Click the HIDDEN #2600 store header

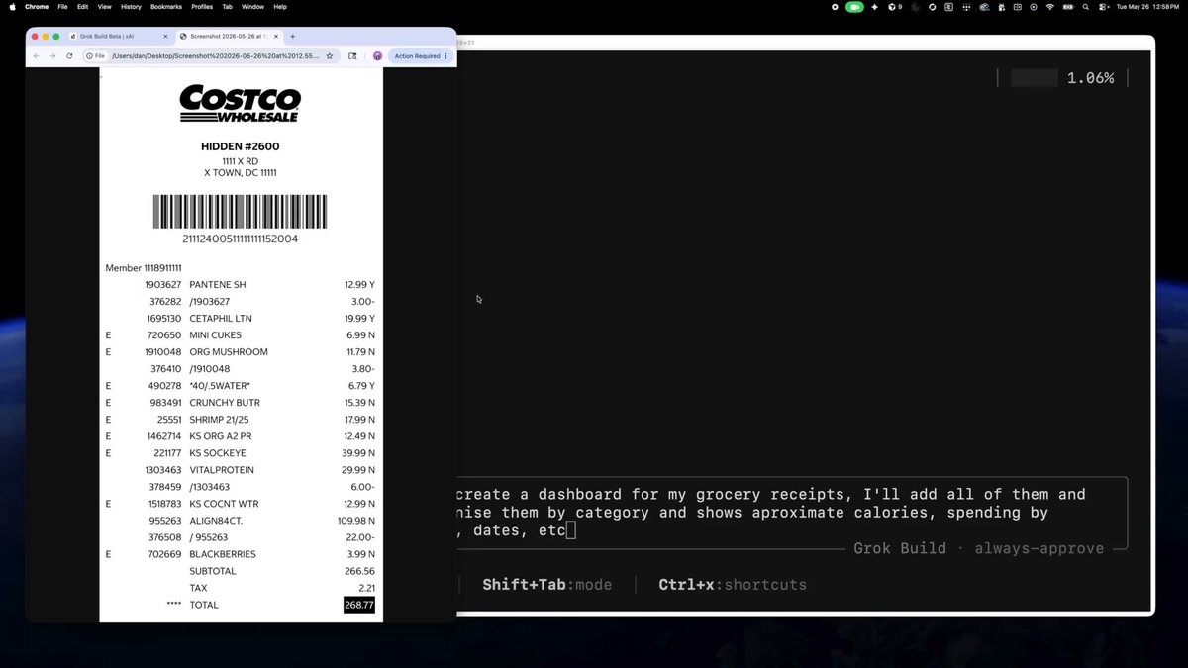click(241, 146)
